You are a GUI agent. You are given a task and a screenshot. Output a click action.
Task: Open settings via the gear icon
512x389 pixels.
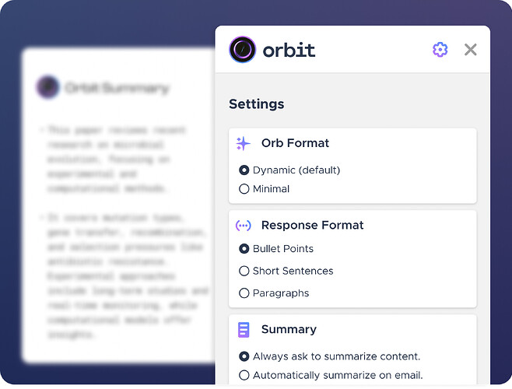pyautogui.click(x=440, y=50)
